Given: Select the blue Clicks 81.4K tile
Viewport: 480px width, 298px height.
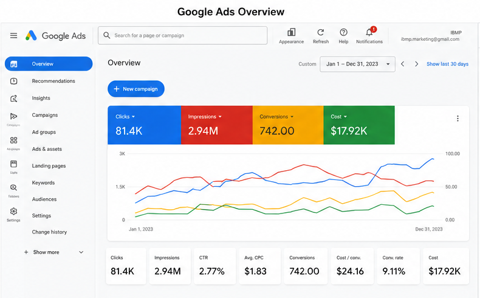Looking at the screenshot, I should pos(144,125).
